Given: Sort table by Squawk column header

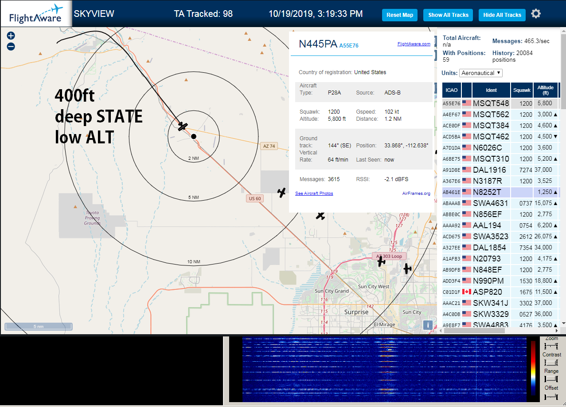Looking at the screenshot, I should click(x=522, y=90).
